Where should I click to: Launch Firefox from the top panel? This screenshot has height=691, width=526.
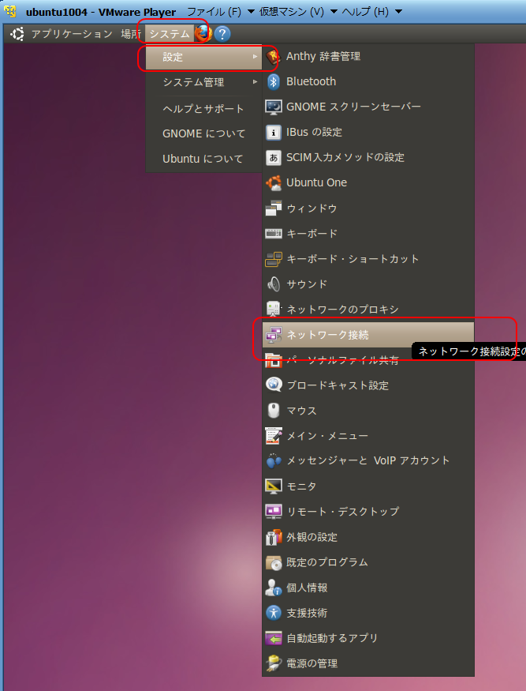[203, 33]
